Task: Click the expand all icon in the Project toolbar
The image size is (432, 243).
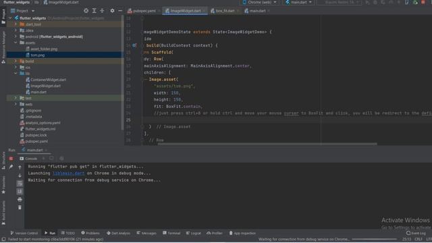Action: (x=94, y=11)
